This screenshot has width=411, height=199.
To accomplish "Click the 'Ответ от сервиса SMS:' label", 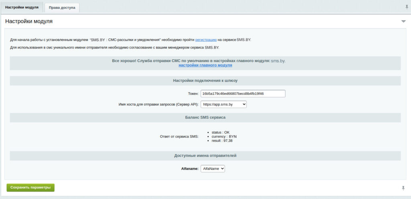I will click(x=179, y=137).
